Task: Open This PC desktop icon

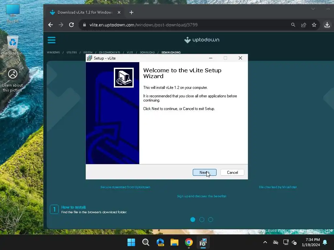Action: 13,14
